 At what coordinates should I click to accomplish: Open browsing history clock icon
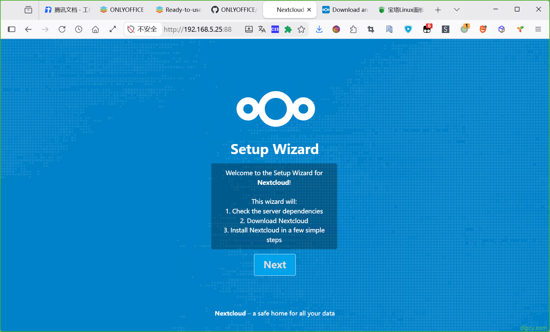coord(79,29)
